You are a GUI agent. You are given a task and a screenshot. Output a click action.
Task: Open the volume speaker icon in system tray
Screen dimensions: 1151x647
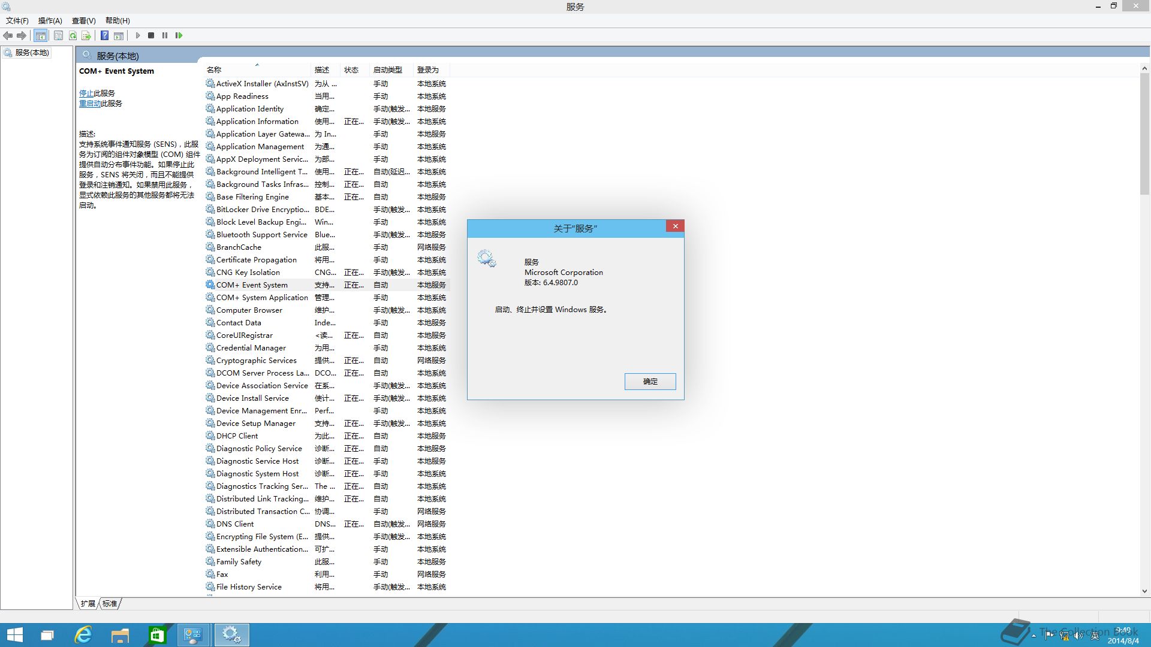(x=1079, y=636)
